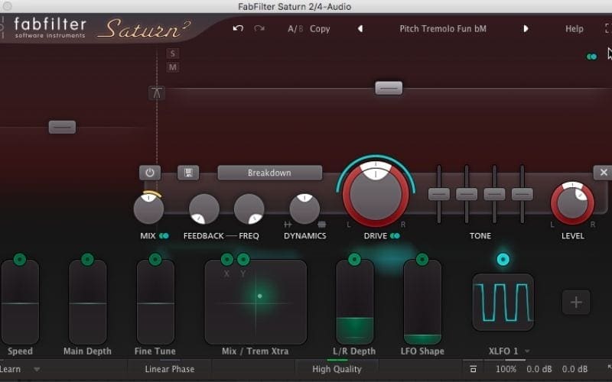Toggle the band power button
The image size is (612, 382).
tap(150, 173)
